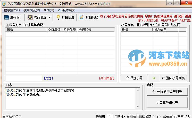Close the application window

click(187, 3)
